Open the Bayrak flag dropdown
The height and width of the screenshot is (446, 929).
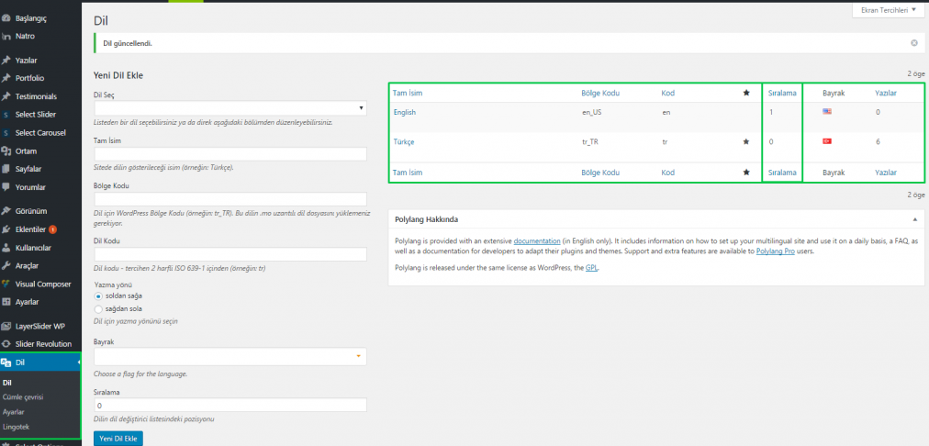[x=229, y=357]
